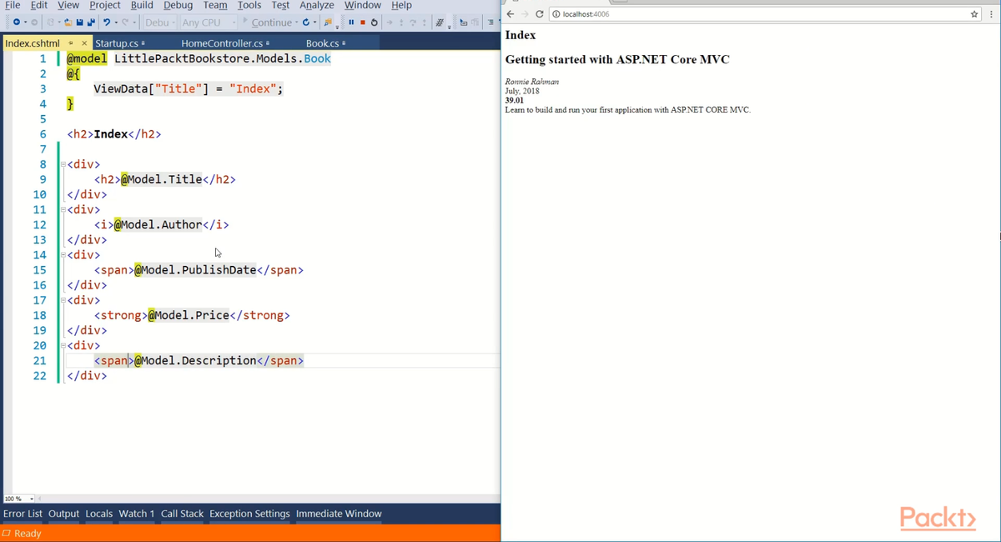Go back in the browser window
This screenshot has height=542, width=1001.
coord(511,14)
